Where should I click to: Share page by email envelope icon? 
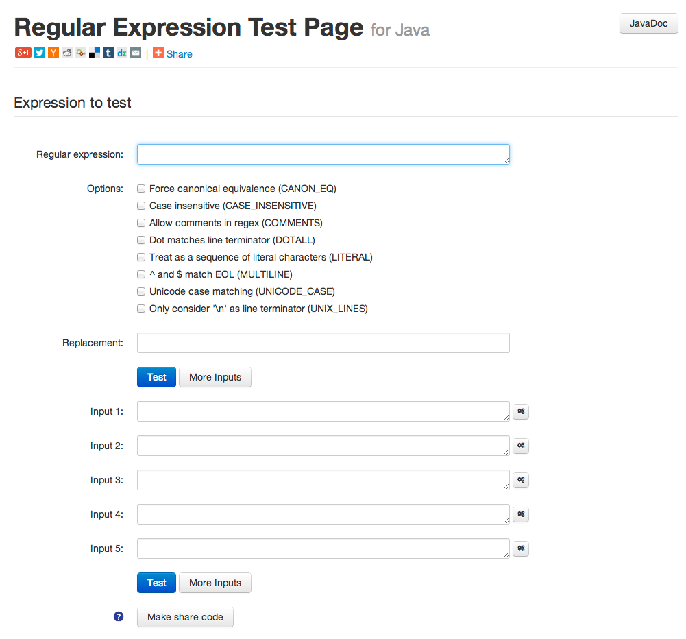pyautogui.click(x=136, y=53)
